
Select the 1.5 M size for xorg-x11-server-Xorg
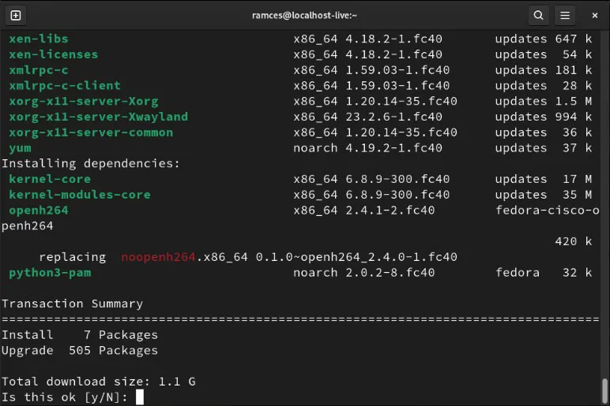point(574,102)
